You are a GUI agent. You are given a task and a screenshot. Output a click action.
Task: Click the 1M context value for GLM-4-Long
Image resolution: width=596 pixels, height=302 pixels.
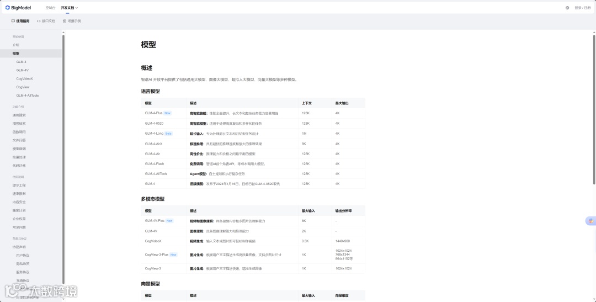pyautogui.click(x=304, y=134)
